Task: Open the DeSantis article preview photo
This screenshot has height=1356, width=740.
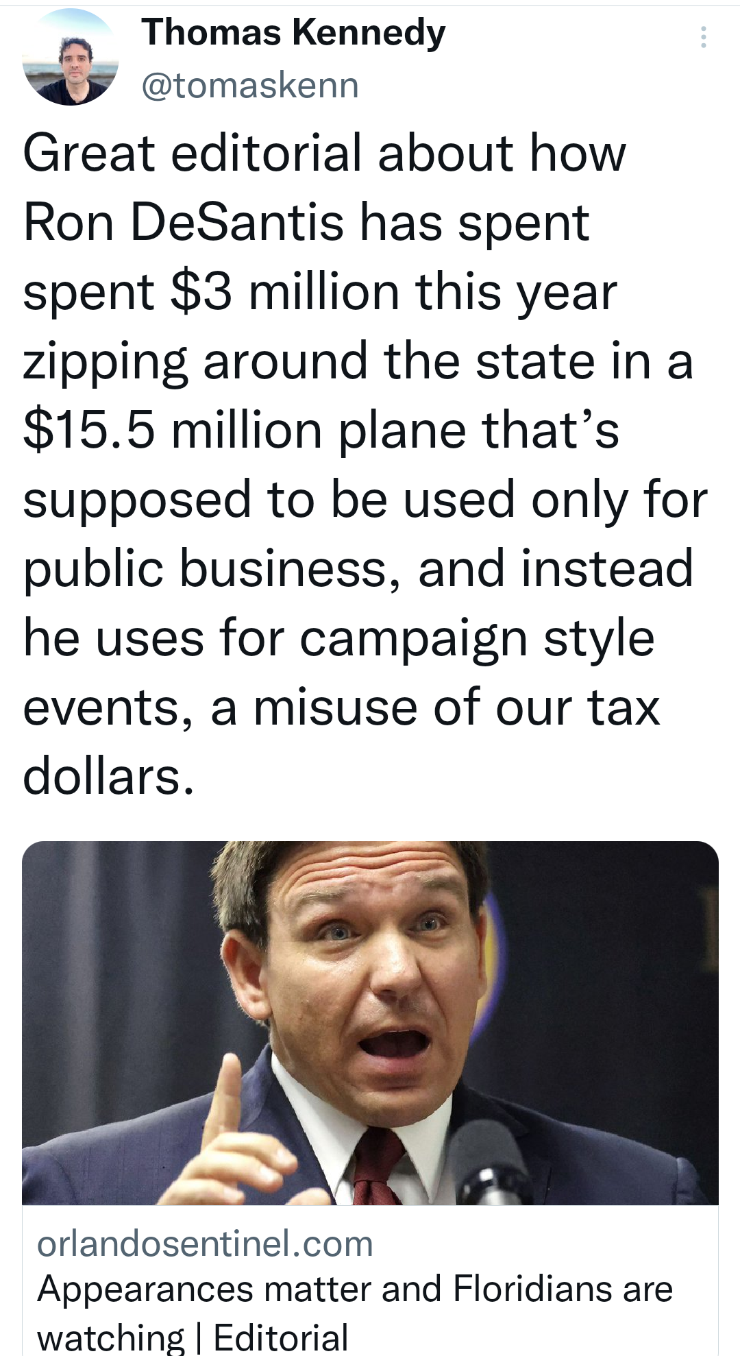Action: tap(370, 1021)
